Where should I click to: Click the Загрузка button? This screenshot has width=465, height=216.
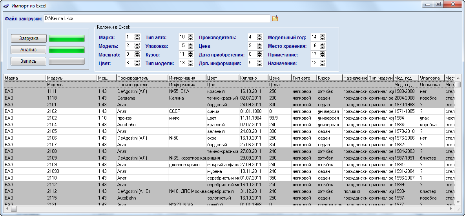(x=29, y=38)
